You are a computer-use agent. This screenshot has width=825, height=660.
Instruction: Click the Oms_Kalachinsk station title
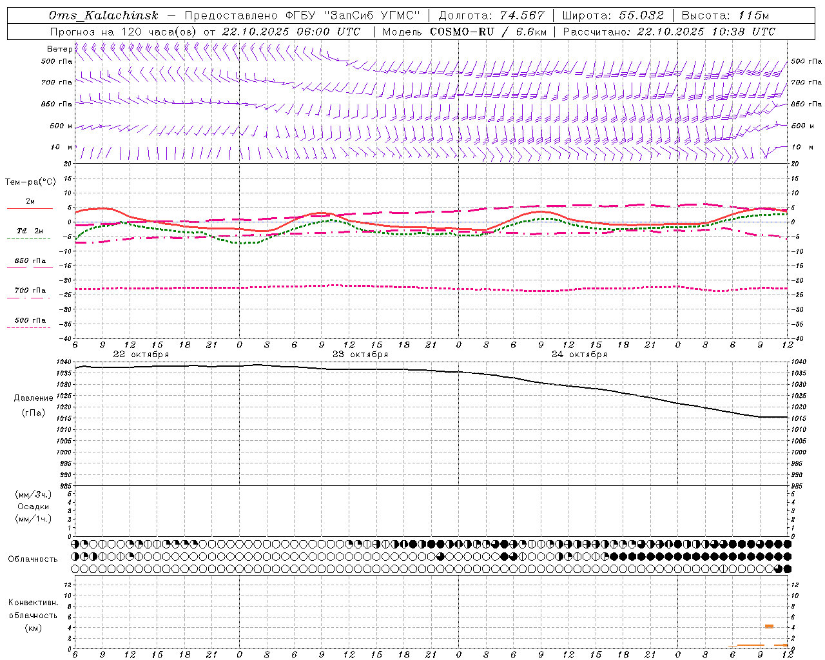[x=103, y=16]
